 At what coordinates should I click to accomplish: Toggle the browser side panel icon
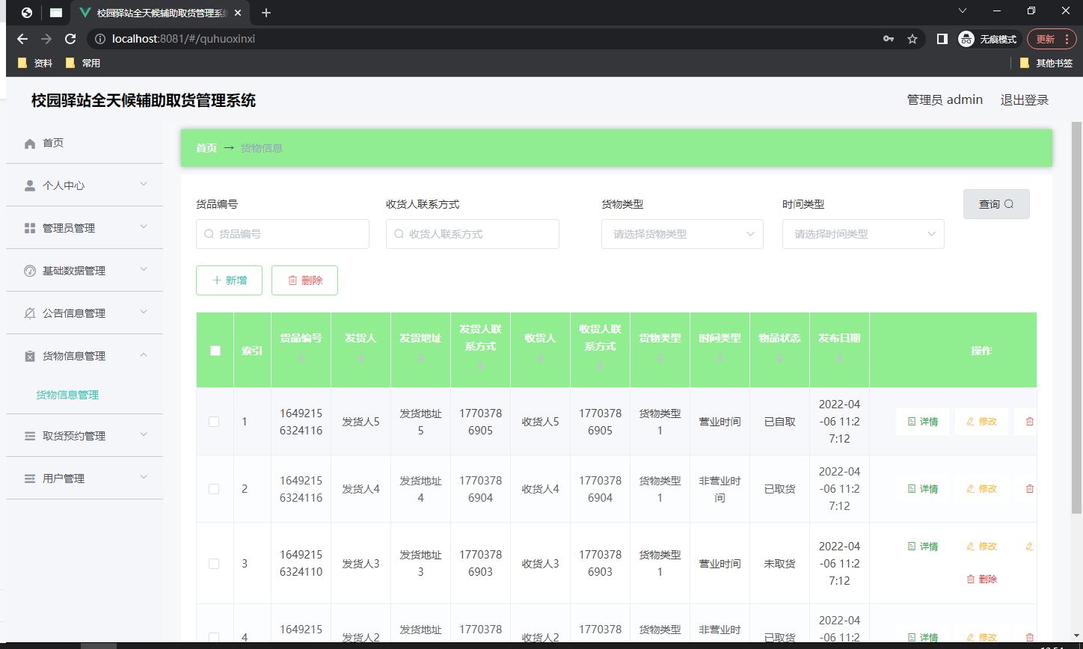(942, 39)
